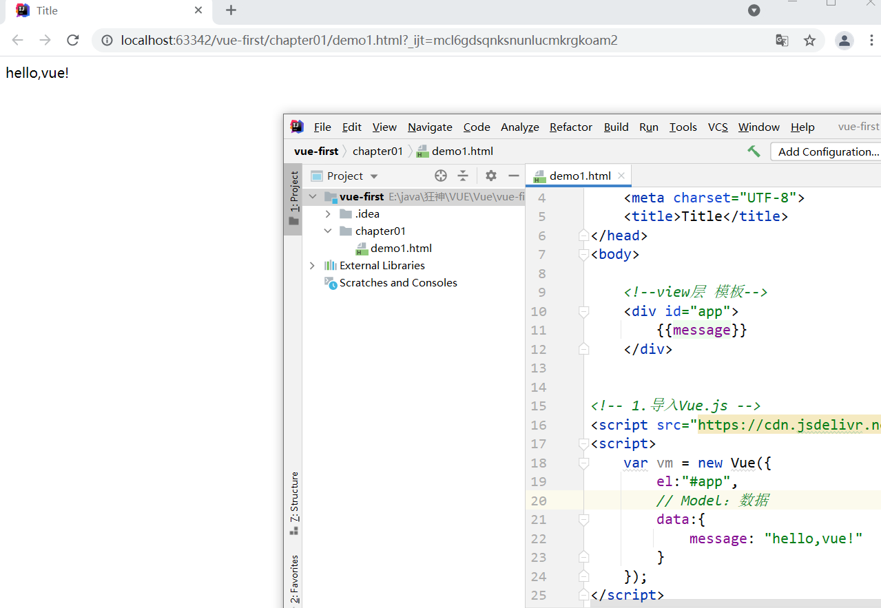
Task: Open the new browser tab button
Action: click(x=231, y=10)
